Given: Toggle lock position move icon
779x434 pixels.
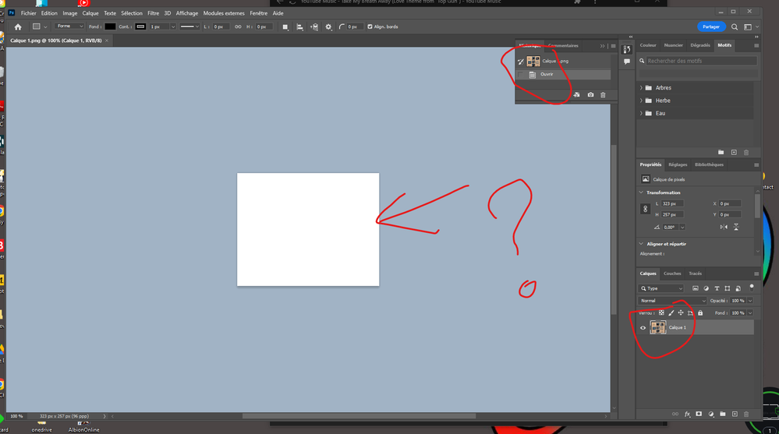Looking at the screenshot, I should pos(681,312).
